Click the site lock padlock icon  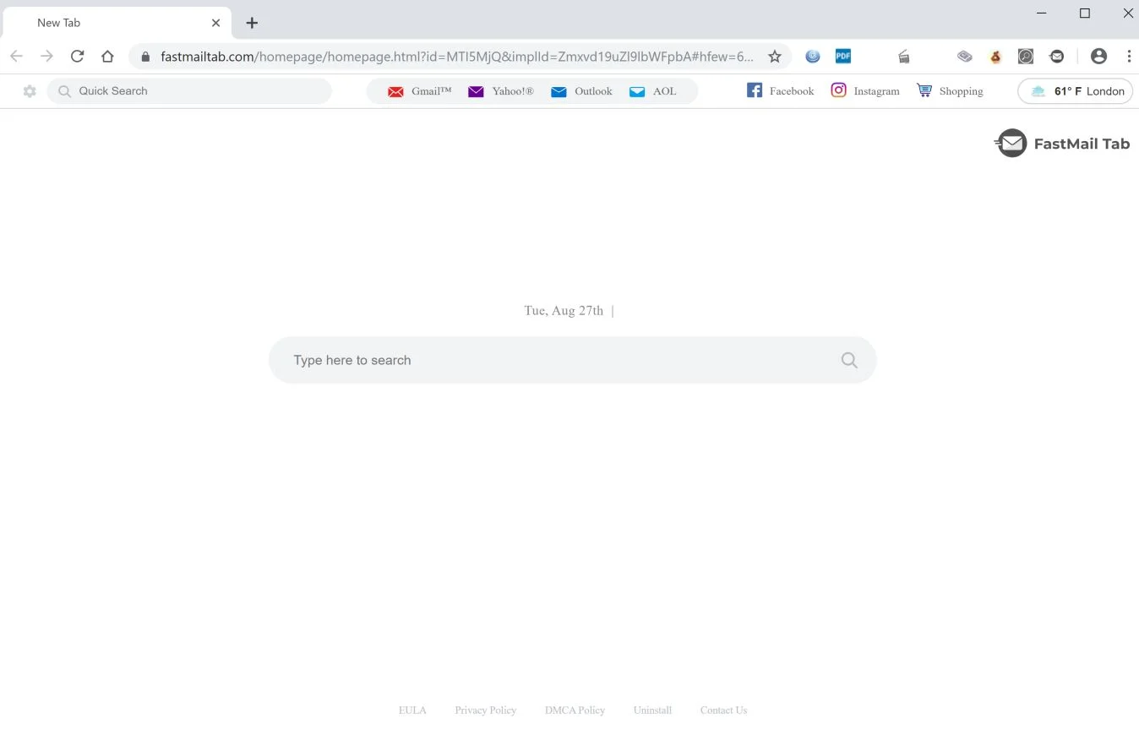pos(145,57)
